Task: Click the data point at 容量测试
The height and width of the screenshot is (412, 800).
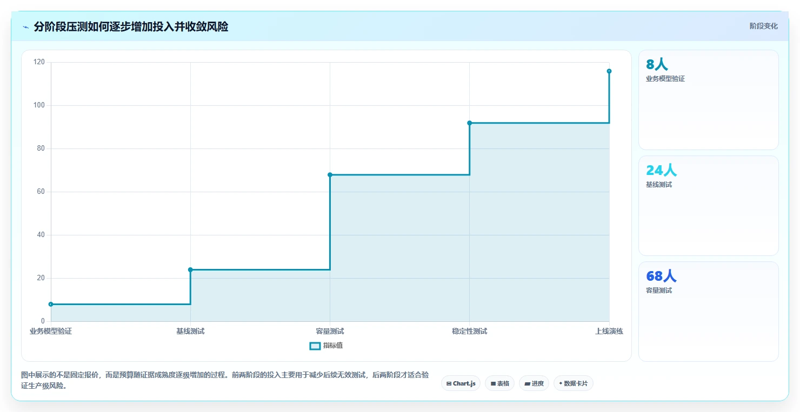Action: coord(330,174)
